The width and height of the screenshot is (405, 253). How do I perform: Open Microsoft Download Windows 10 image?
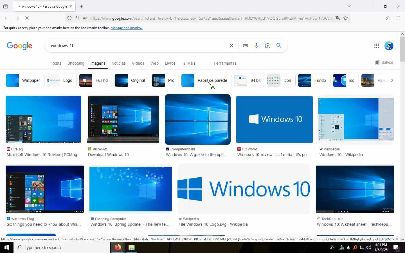(x=123, y=119)
